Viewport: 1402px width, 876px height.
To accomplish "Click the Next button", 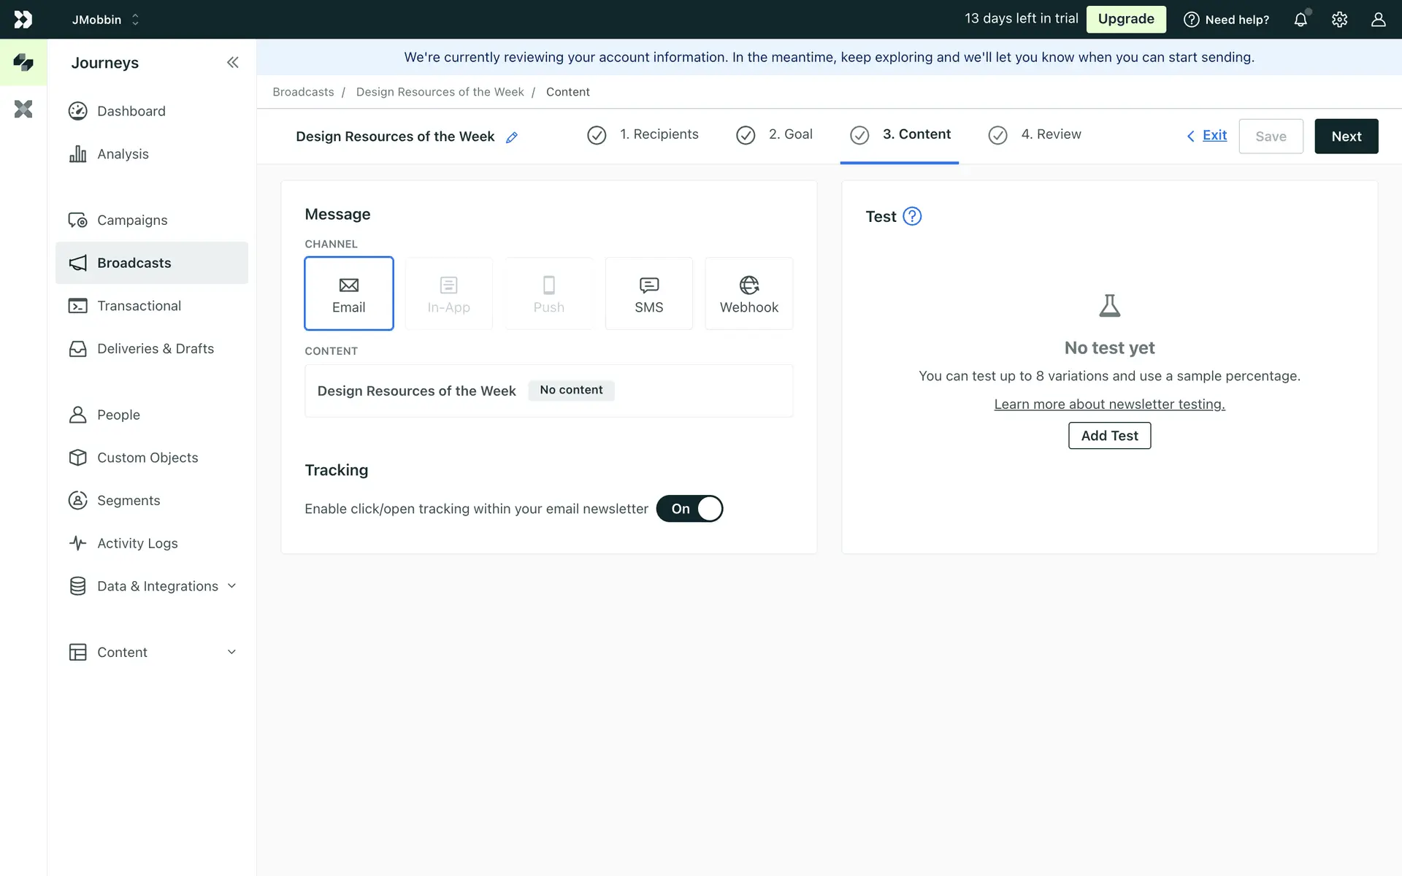I will click(1346, 137).
